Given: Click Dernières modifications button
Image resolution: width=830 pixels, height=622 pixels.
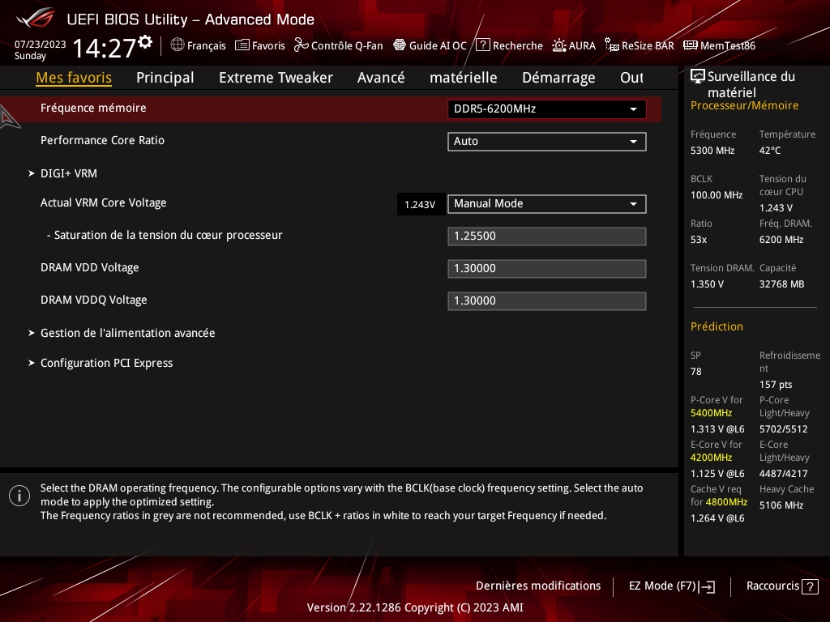Looking at the screenshot, I should click(538, 586).
